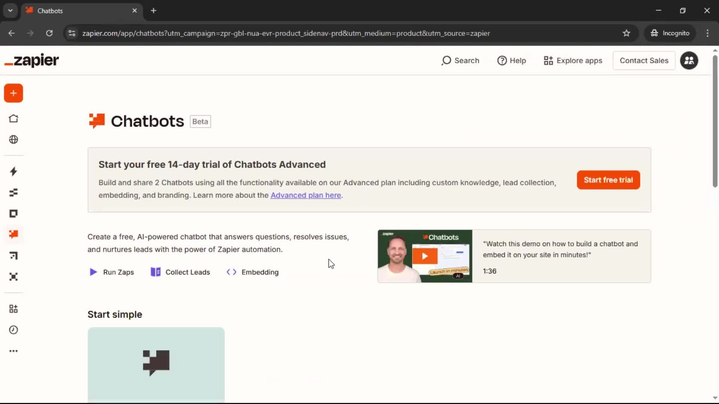
Task: Click the Contact Sales button
Action: (x=644, y=61)
